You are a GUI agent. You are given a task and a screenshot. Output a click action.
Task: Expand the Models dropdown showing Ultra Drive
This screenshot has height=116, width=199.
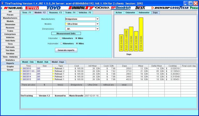[97, 24]
